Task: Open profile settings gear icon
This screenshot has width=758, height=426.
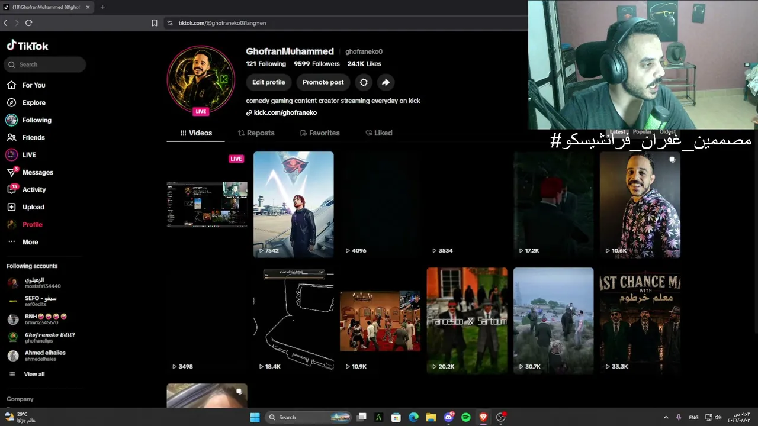Action: pyautogui.click(x=364, y=82)
